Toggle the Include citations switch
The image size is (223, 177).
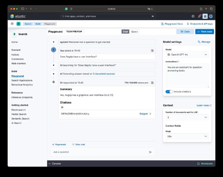(169, 91)
